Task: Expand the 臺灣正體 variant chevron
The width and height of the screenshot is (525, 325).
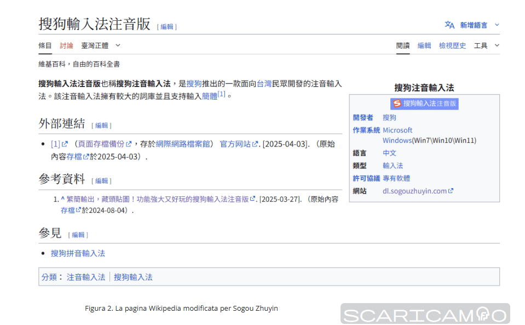Action: pyautogui.click(x=118, y=45)
